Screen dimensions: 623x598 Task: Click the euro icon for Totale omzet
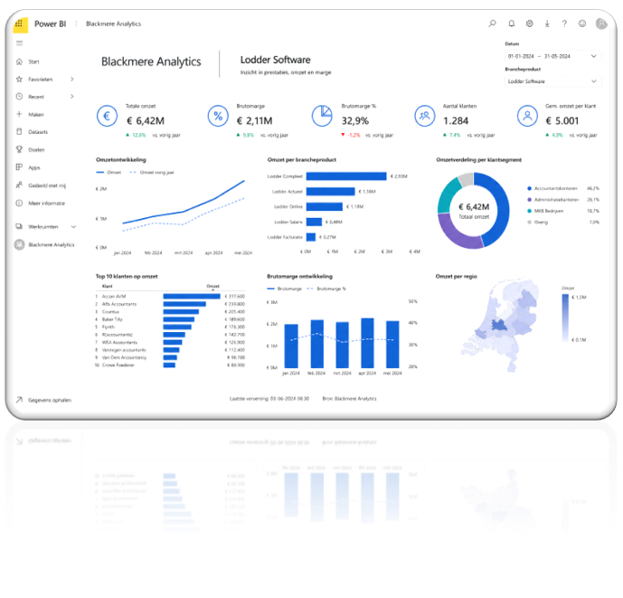click(107, 116)
